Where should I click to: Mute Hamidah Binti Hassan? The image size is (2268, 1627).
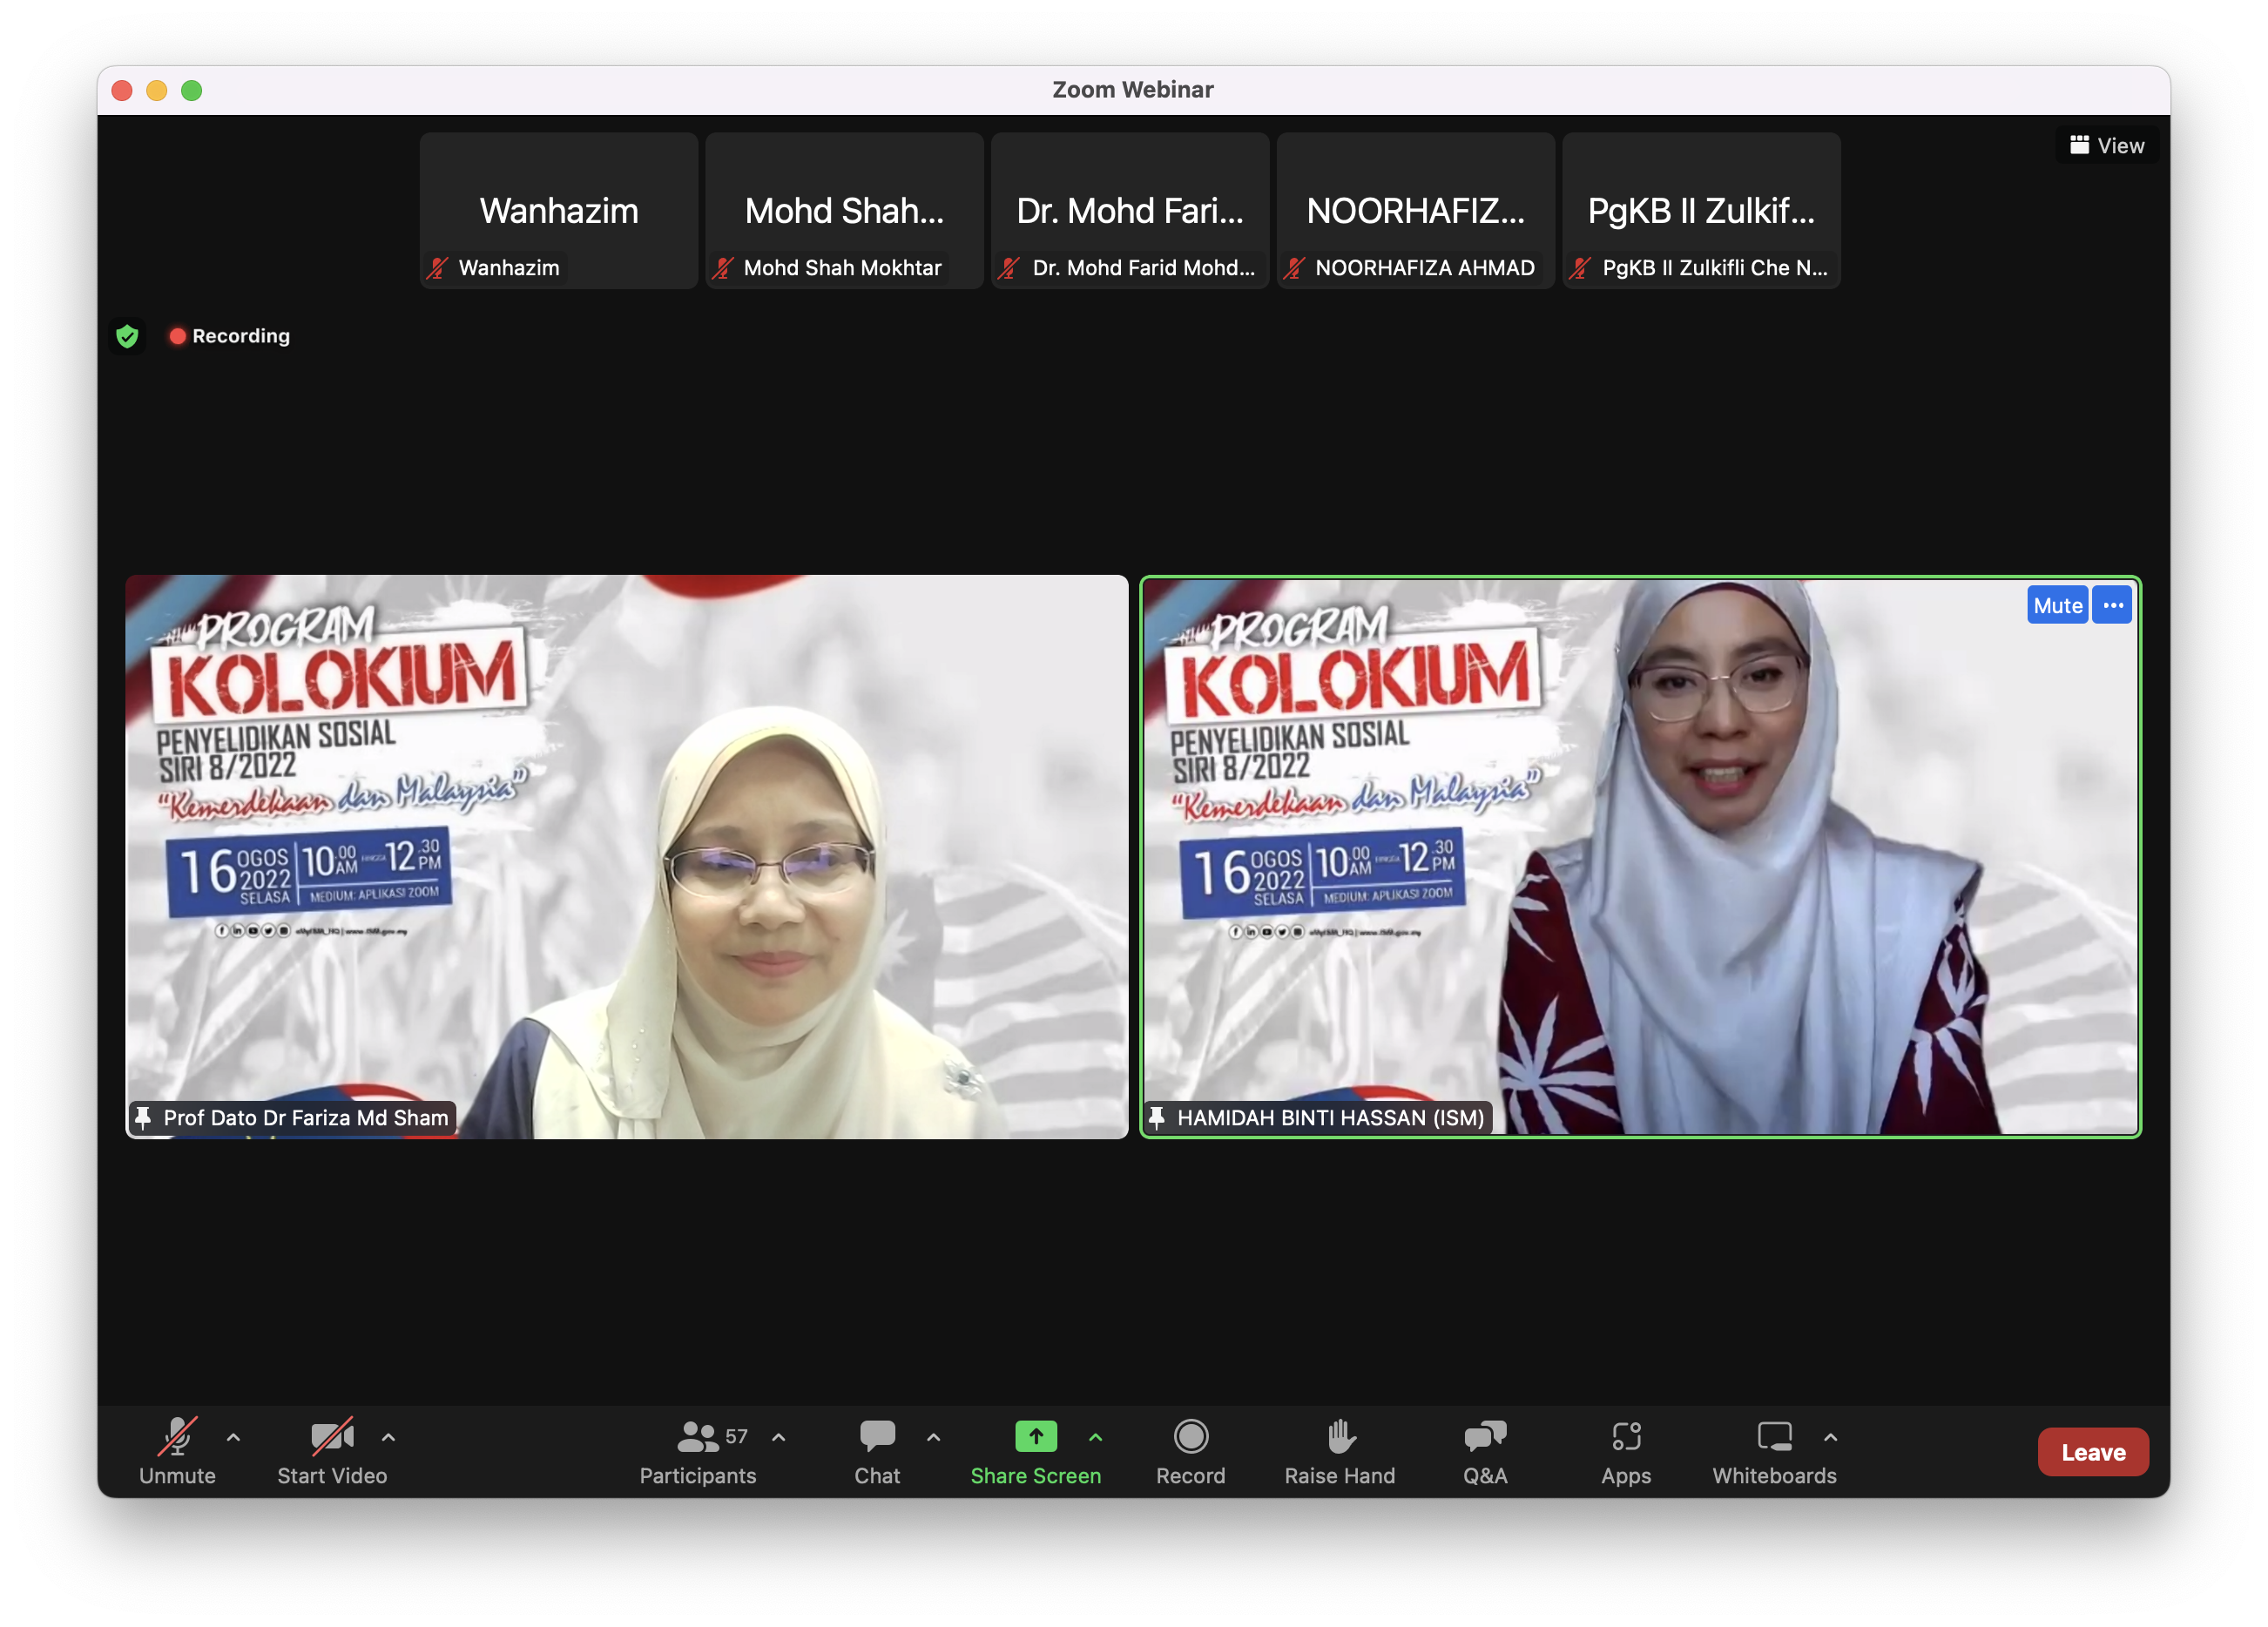(x=2056, y=605)
